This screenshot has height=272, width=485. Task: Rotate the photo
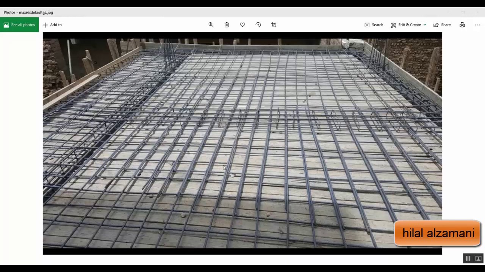click(258, 25)
